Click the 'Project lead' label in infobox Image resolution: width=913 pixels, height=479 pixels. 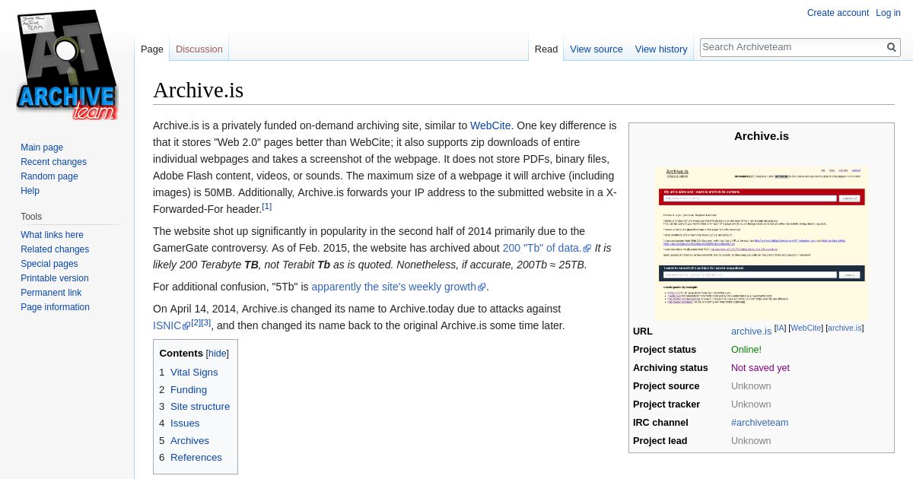(660, 441)
